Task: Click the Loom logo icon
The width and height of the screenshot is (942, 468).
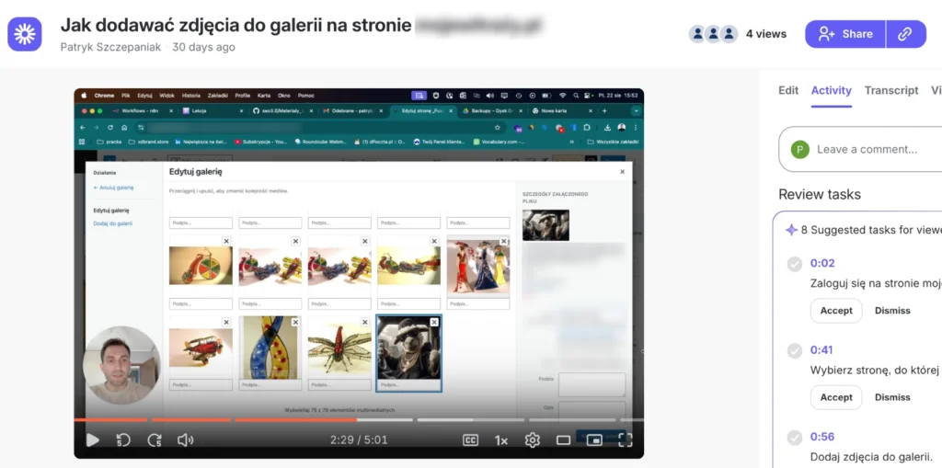Action: [x=25, y=34]
